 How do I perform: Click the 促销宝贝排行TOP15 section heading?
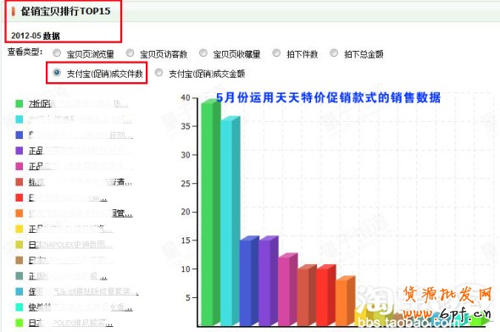[65, 12]
